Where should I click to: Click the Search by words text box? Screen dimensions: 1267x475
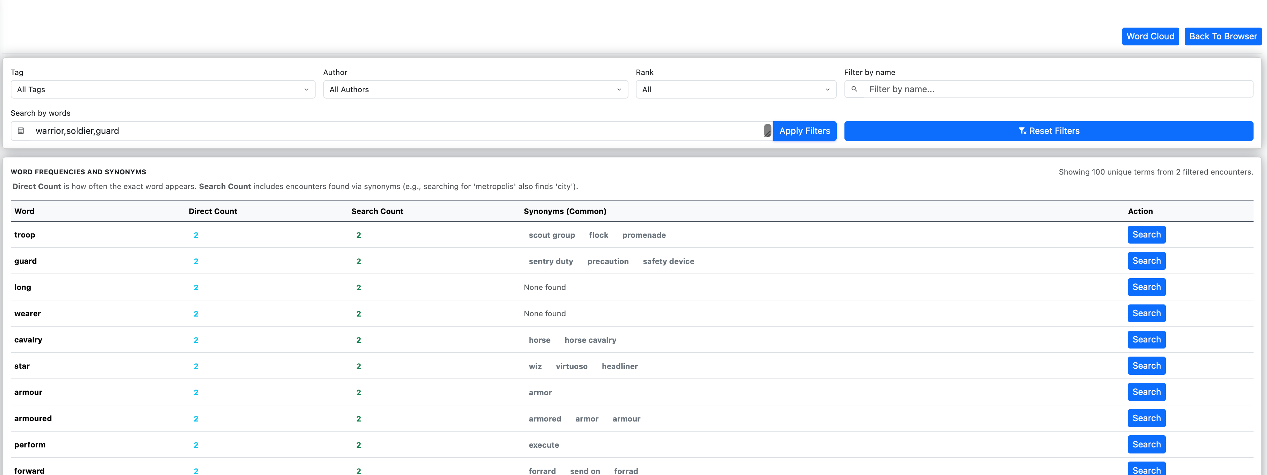coord(394,131)
